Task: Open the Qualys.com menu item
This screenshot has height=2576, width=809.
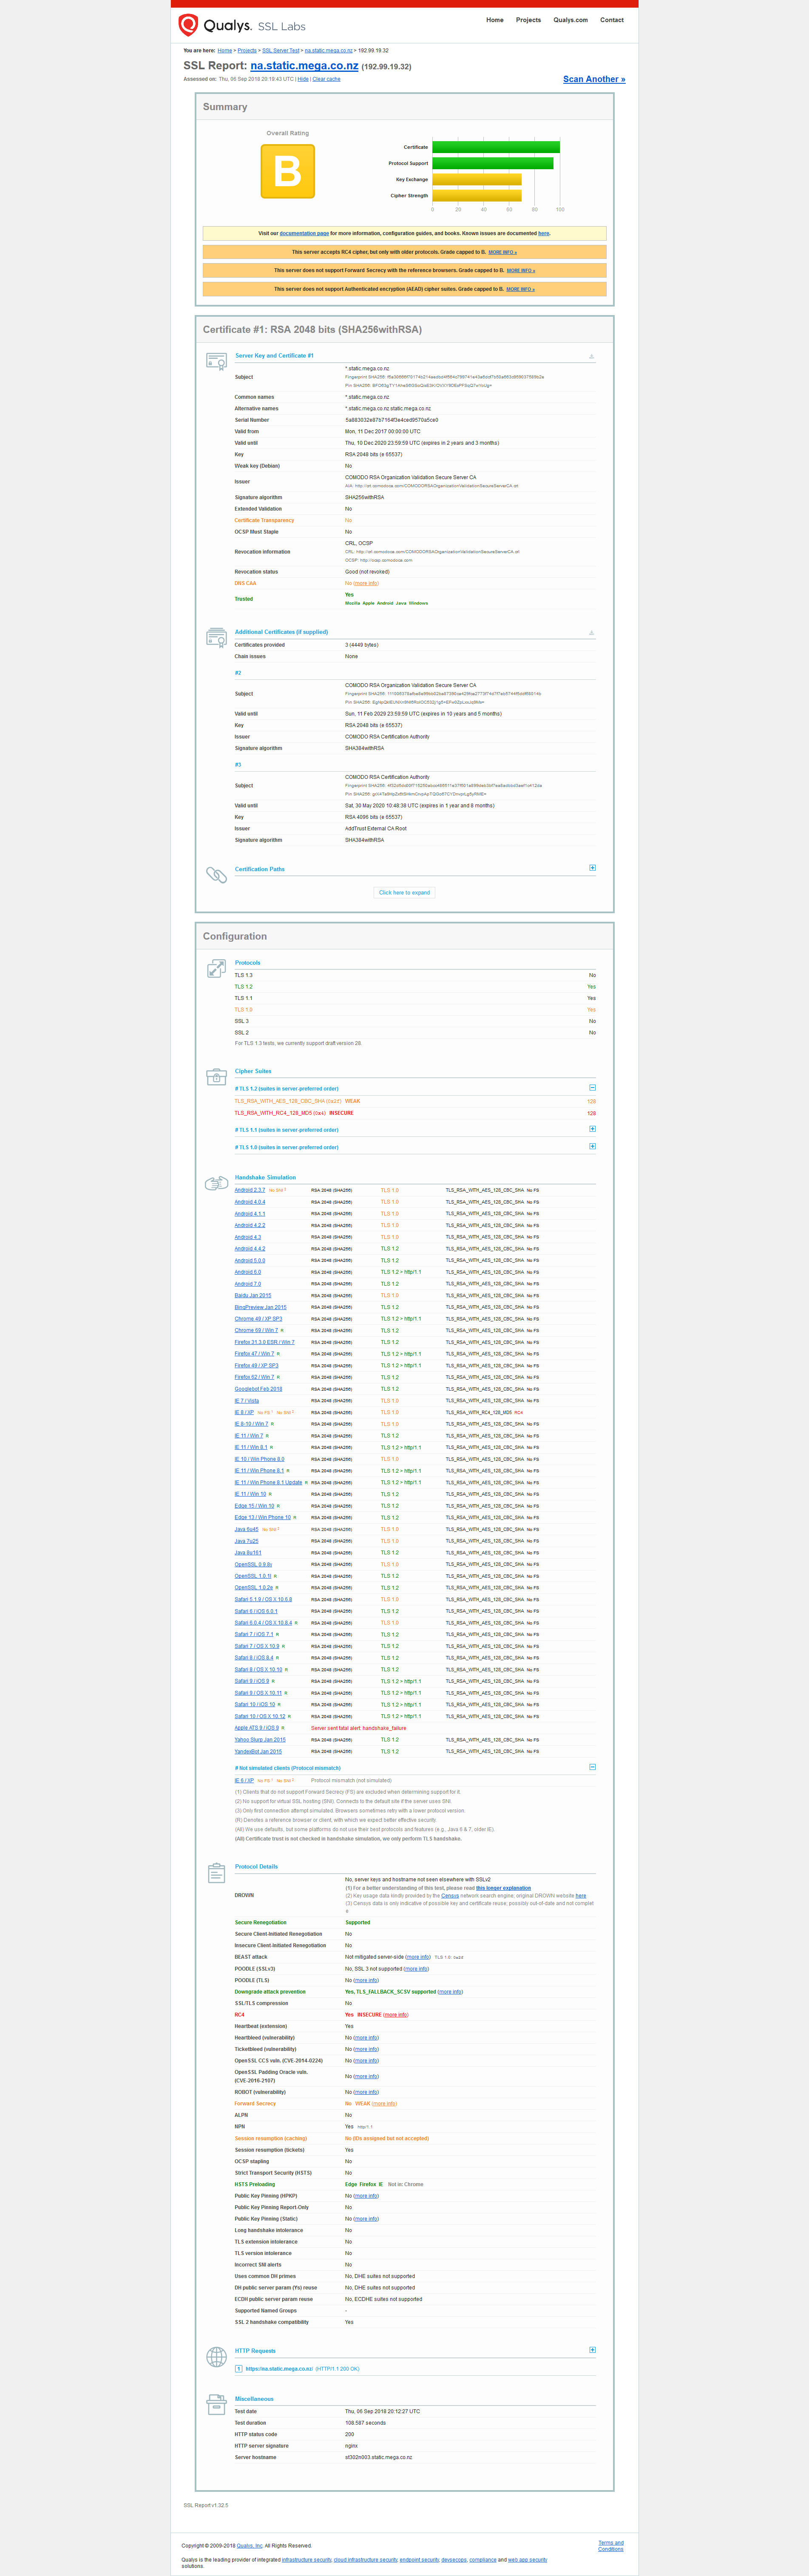Action: (571, 20)
